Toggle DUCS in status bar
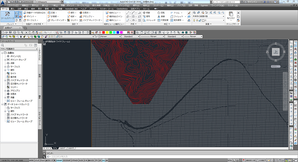Viewport: 298px width, 162px height. (81, 161)
